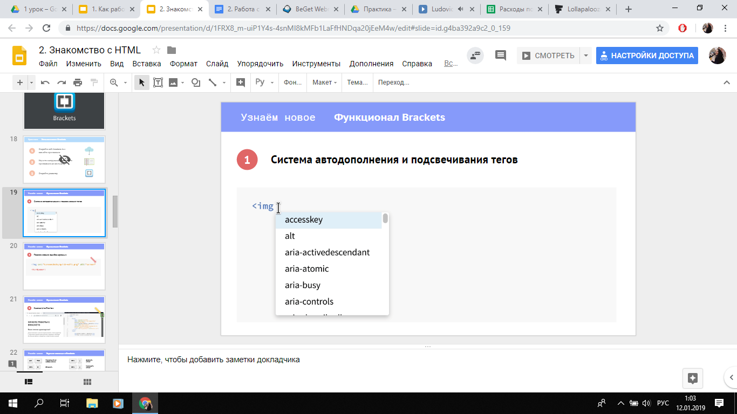The height and width of the screenshot is (414, 737).
Task: Click the Google Slides home logo
Action: [20, 56]
